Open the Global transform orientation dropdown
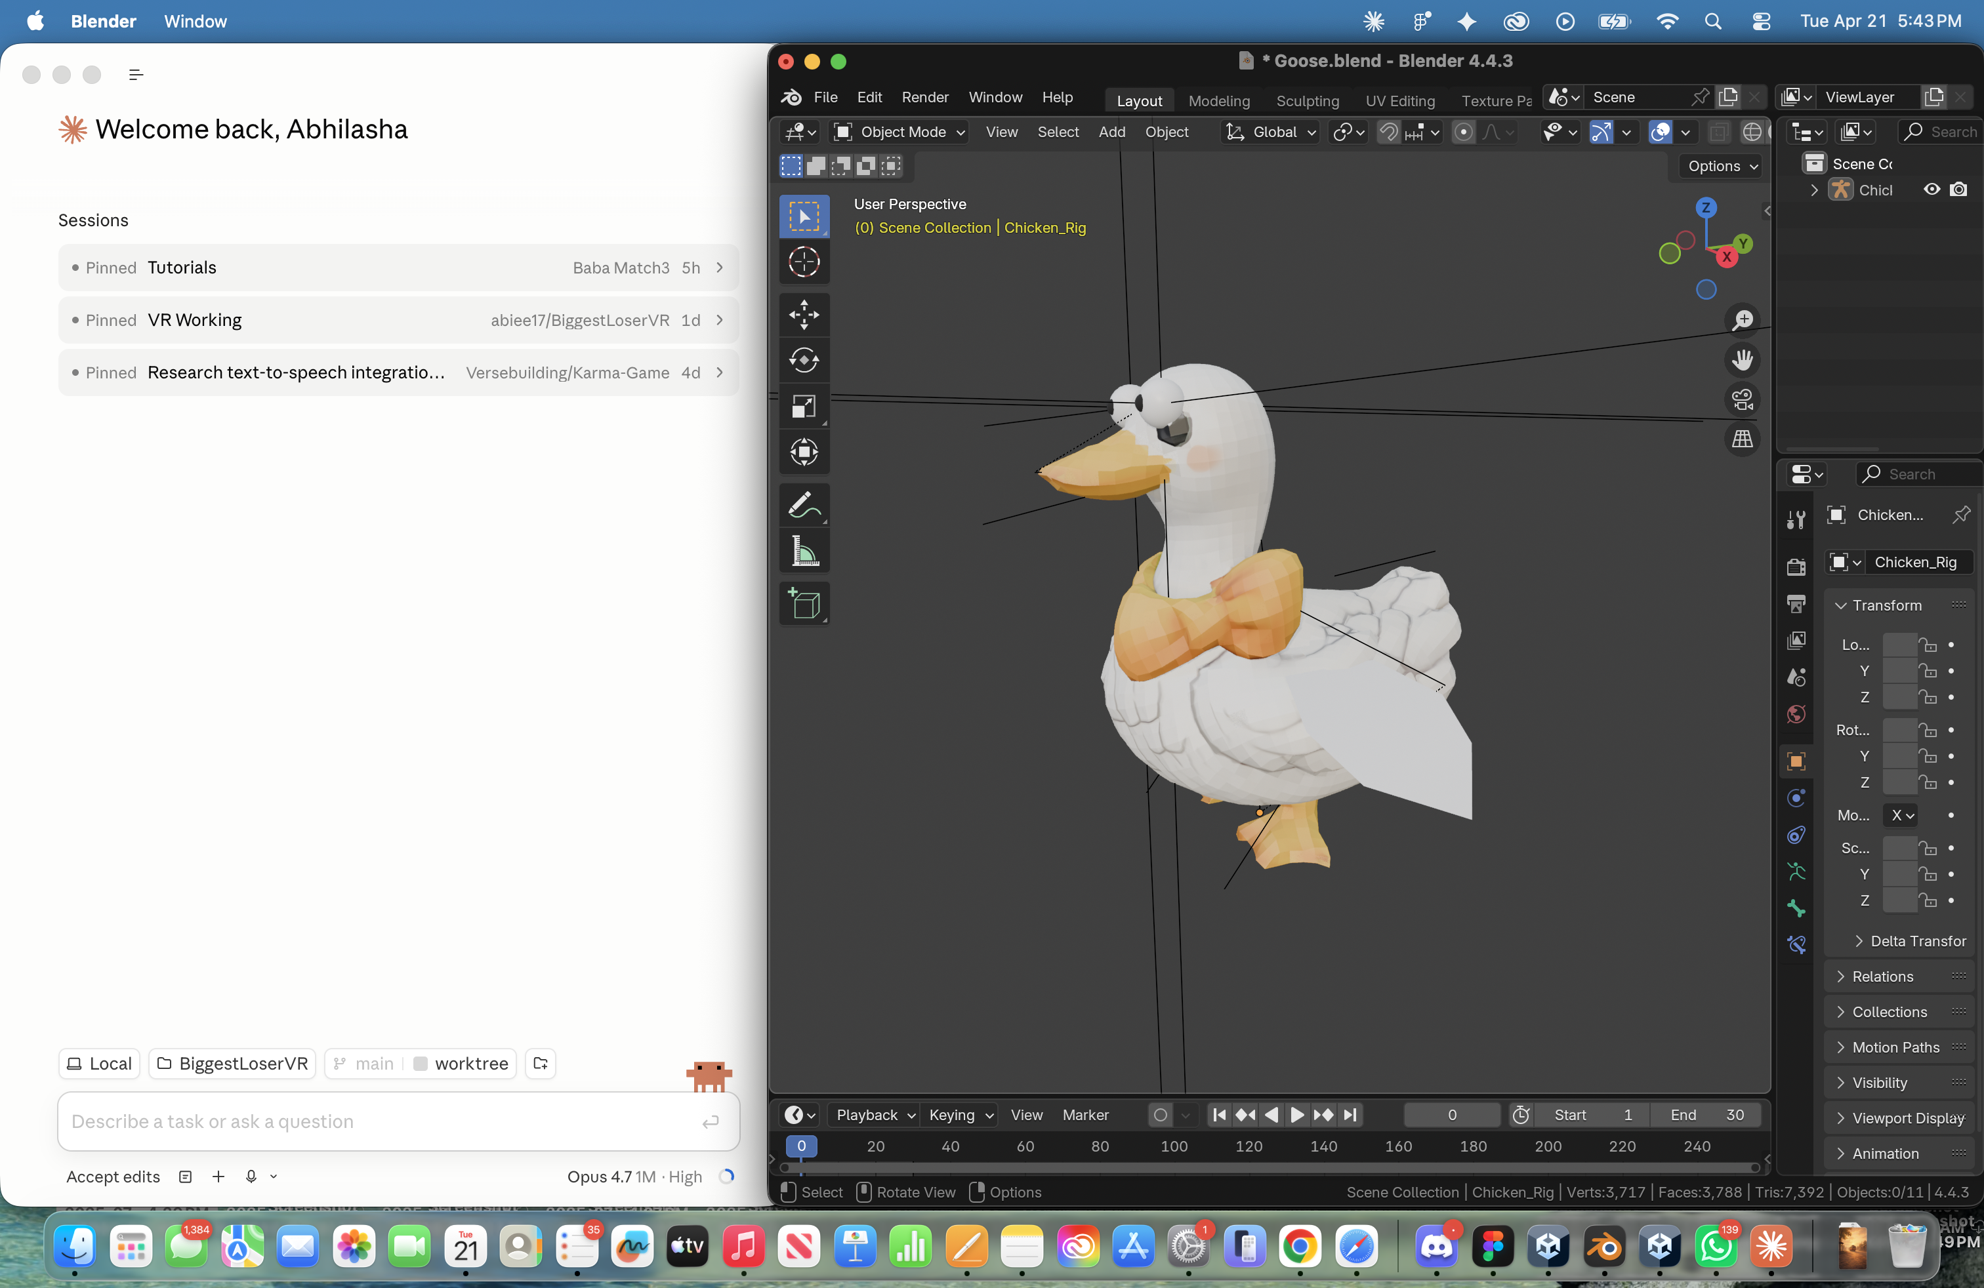This screenshot has height=1288, width=1984. click(x=1270, y=132)
